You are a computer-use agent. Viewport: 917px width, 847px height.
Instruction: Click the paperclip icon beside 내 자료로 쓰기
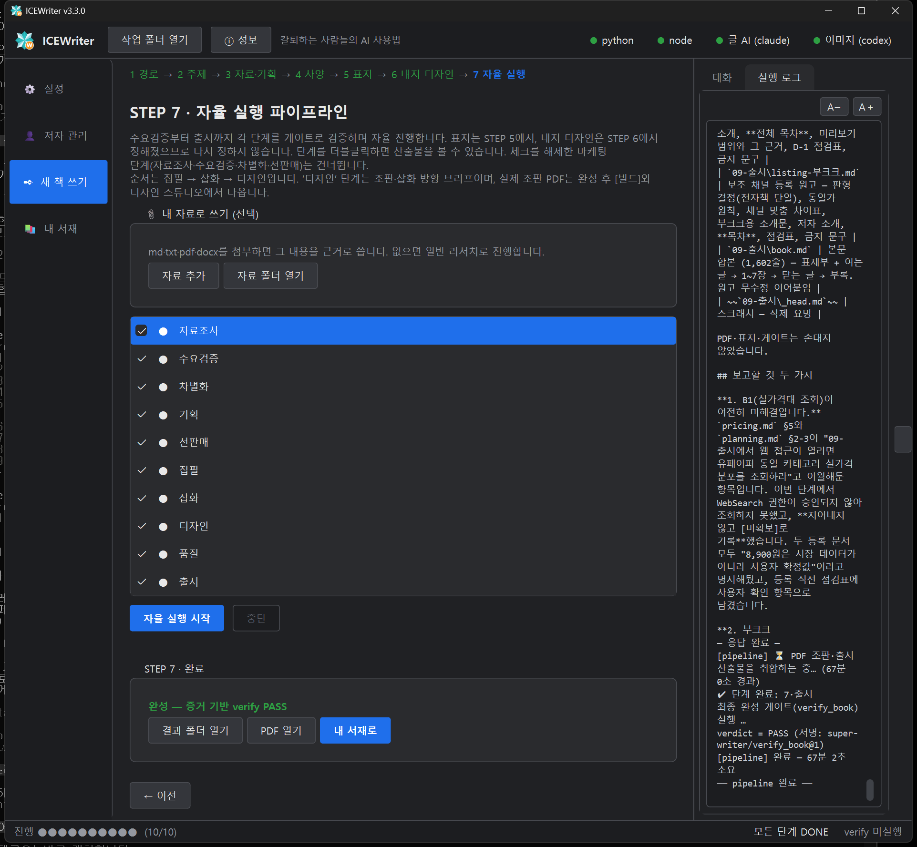point(151,214)
